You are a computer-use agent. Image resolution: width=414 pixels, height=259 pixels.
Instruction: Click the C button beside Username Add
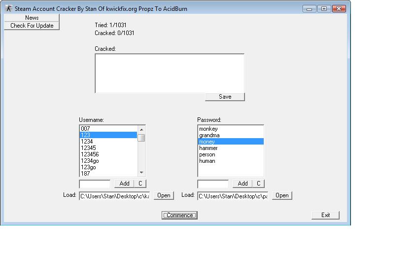click(x=140, y=184)
